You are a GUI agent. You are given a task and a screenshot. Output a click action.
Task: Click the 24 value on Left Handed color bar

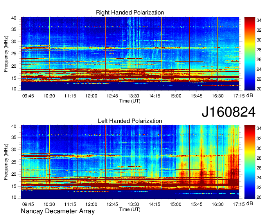(x=259, y=178)
